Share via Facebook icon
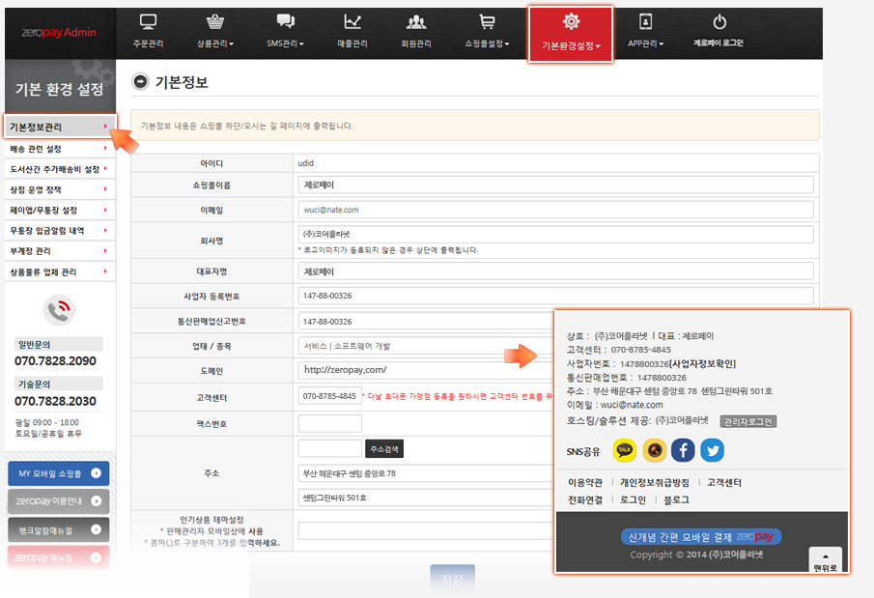 [683, 450]
